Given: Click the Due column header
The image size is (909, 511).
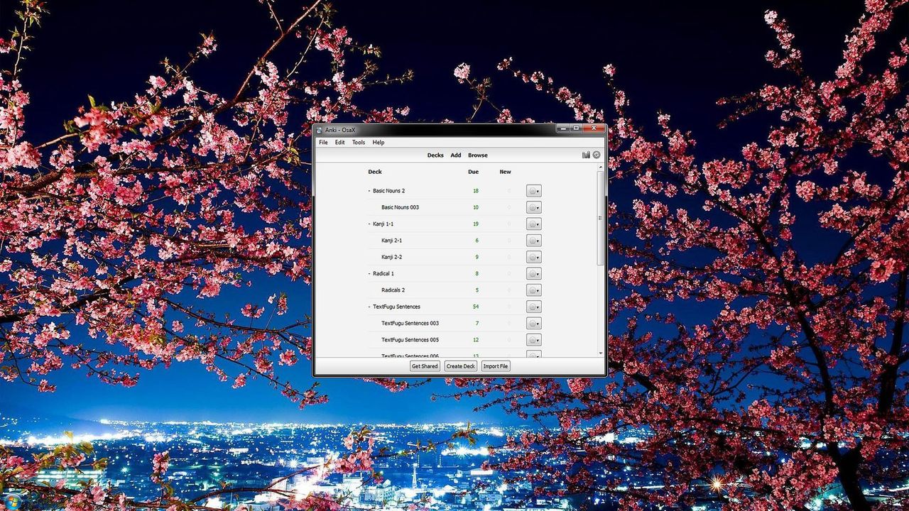Looking at the screenshot, I should click(473, 172).
